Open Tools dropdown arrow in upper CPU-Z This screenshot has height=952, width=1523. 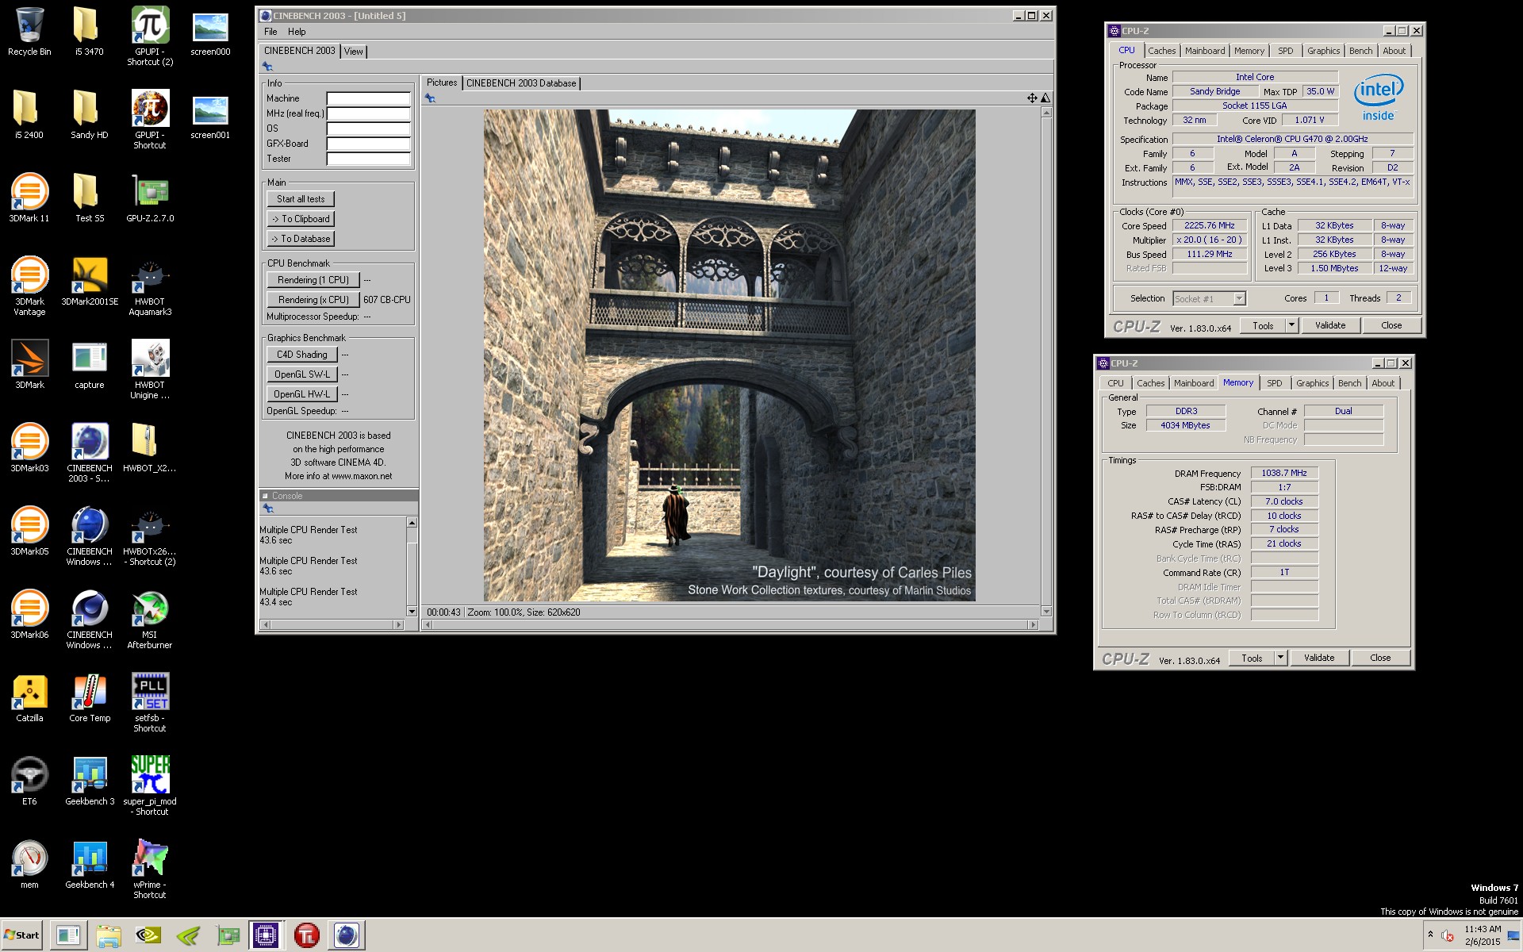coord(1291,325)
